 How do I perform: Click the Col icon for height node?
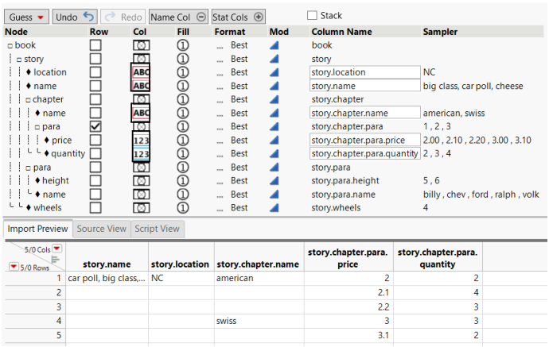coord(141,180)
